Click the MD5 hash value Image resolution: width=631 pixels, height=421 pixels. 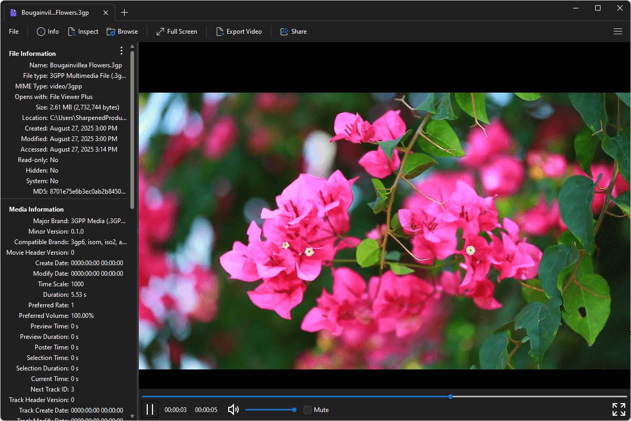point(88,192)
